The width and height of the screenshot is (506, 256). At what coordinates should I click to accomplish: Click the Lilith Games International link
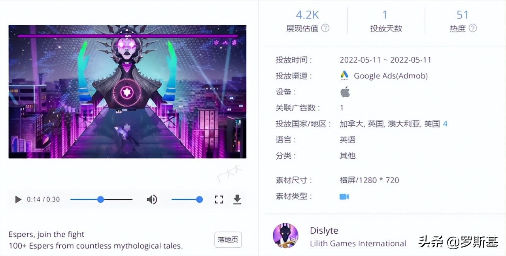(x=358, y=243)
